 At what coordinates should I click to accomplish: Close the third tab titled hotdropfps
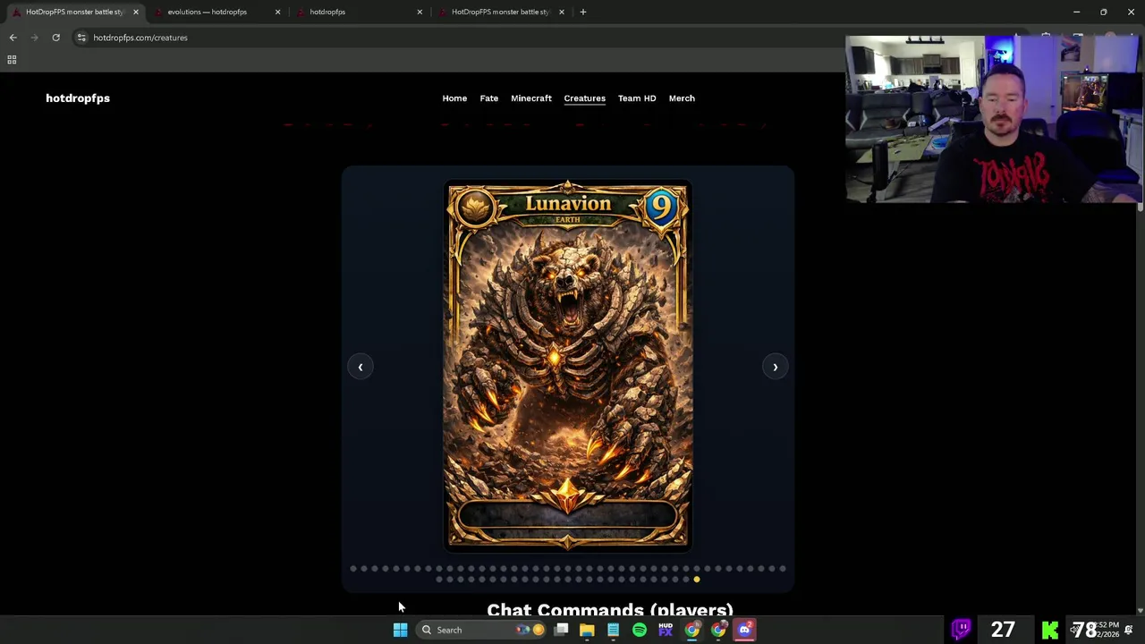coord(420,12)
